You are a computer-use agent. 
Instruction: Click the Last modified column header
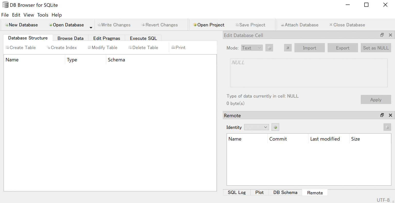click(325, 139)
